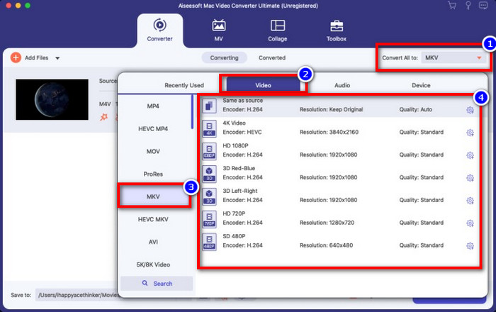
Task: Open settings gear for Same as source
Action: pyautogui.click(x=470, y=110)
